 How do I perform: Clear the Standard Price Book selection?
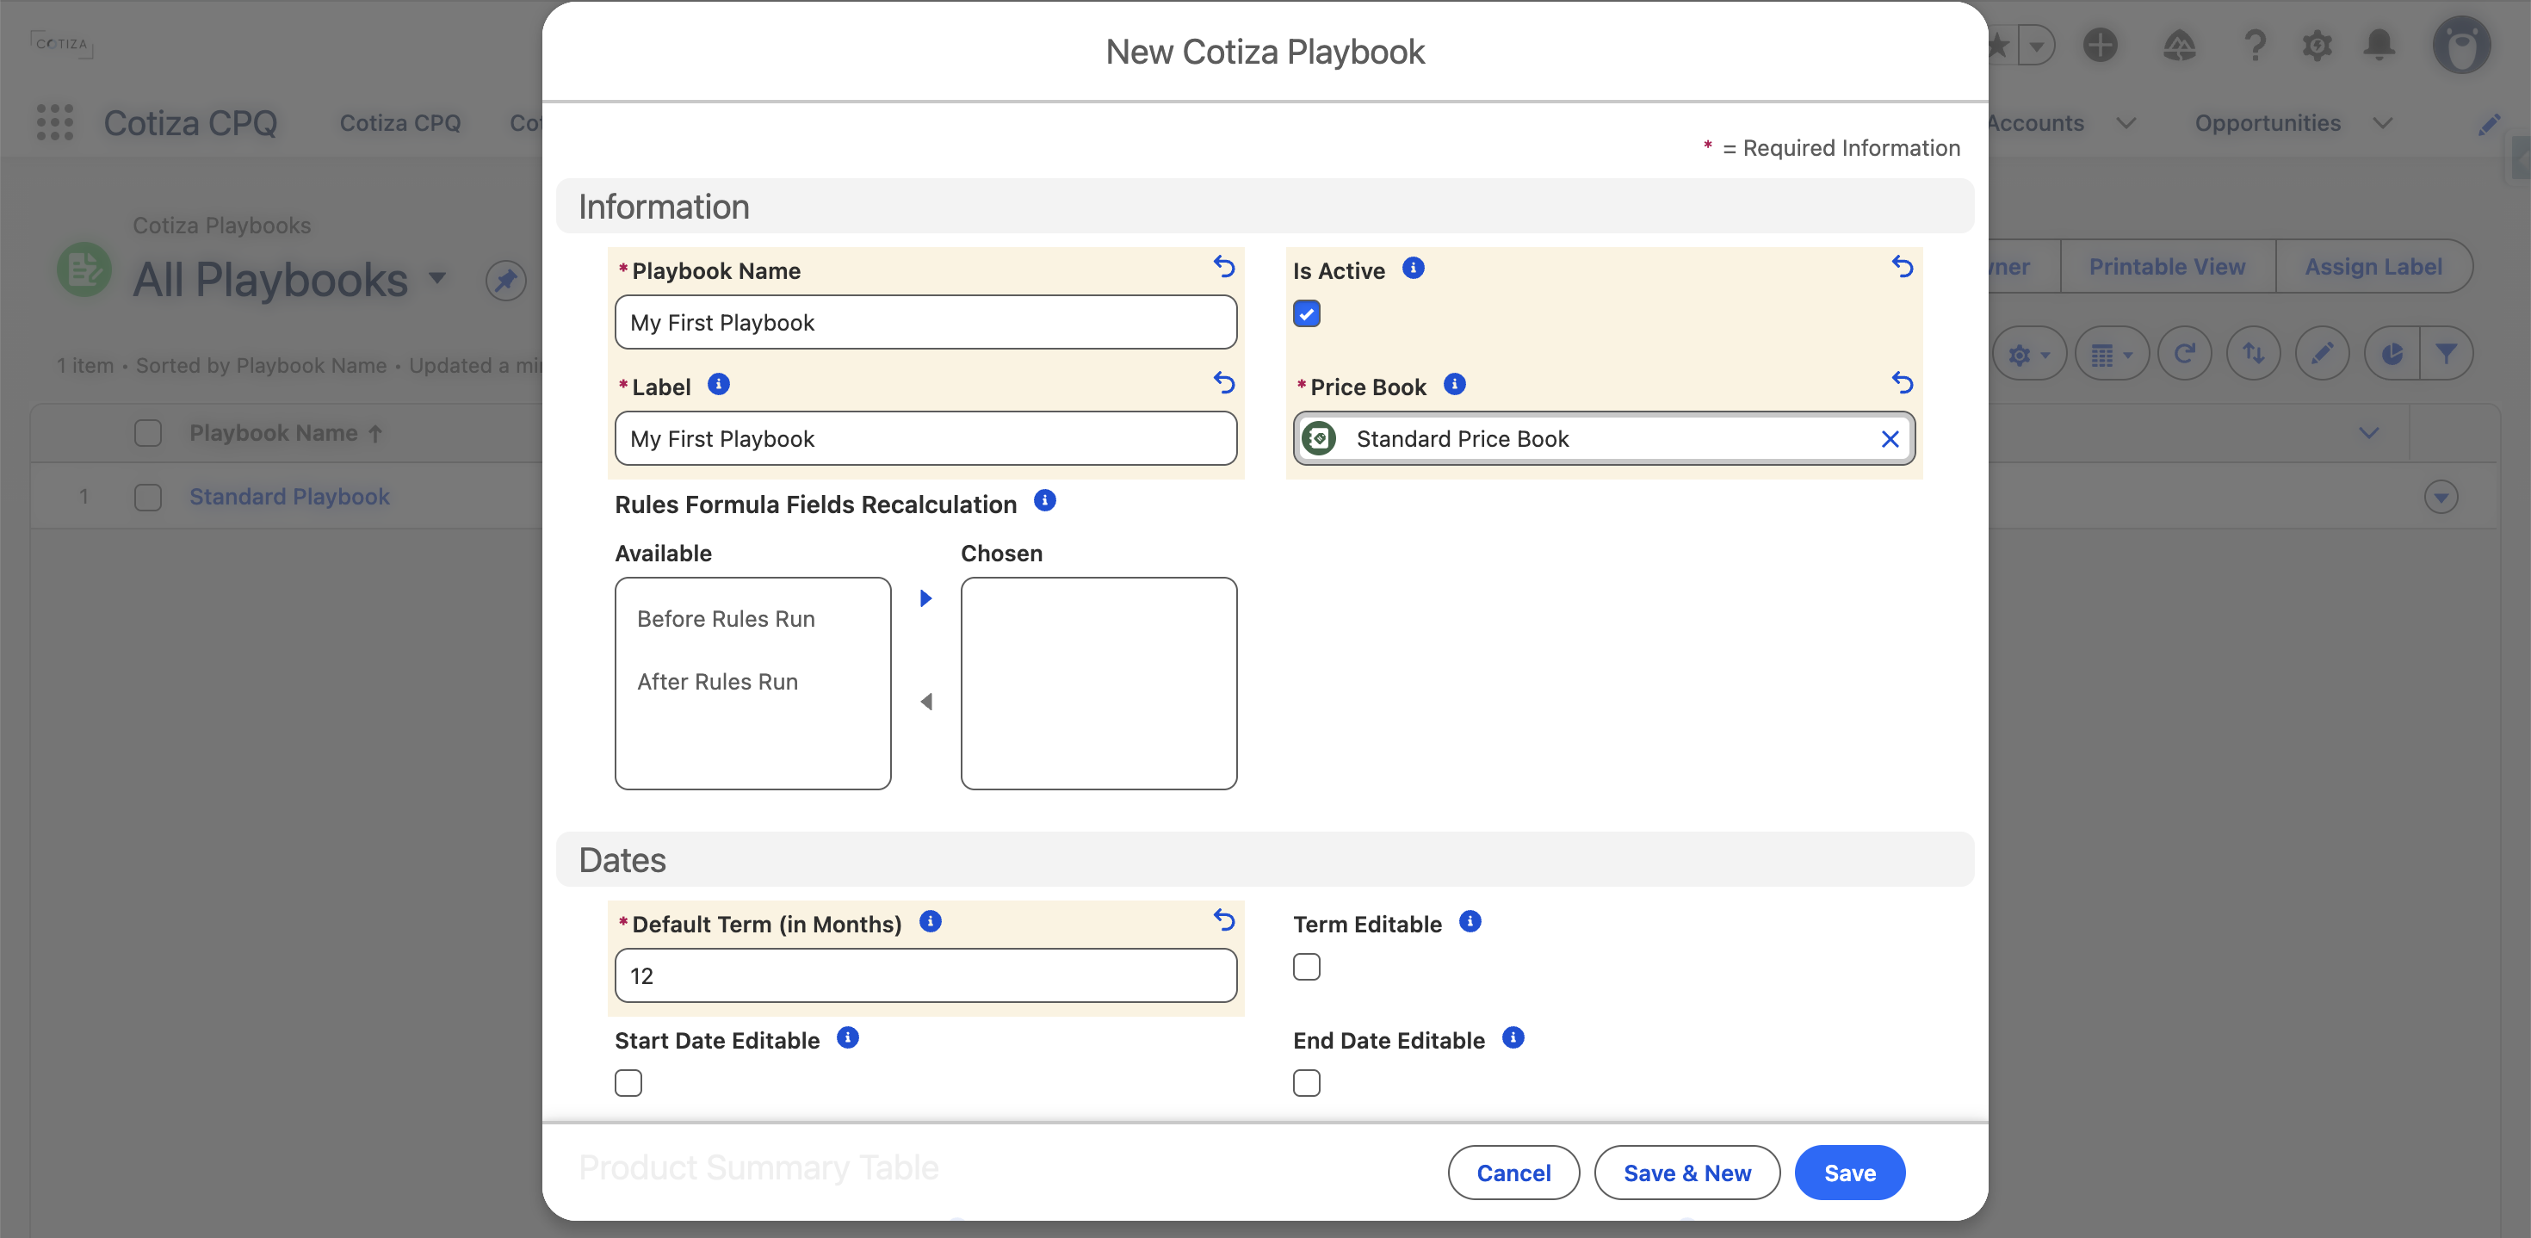tap(1890, 439)
